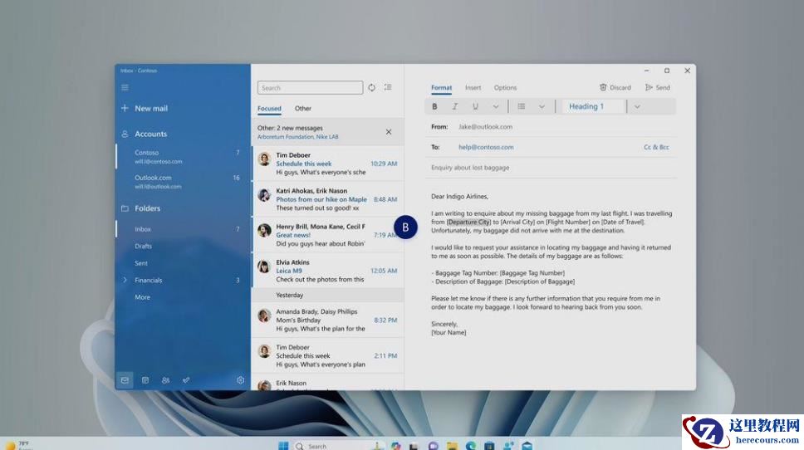Open the Heading 1 style box
Screen dimensions: 804x450
tap(593, 106)
